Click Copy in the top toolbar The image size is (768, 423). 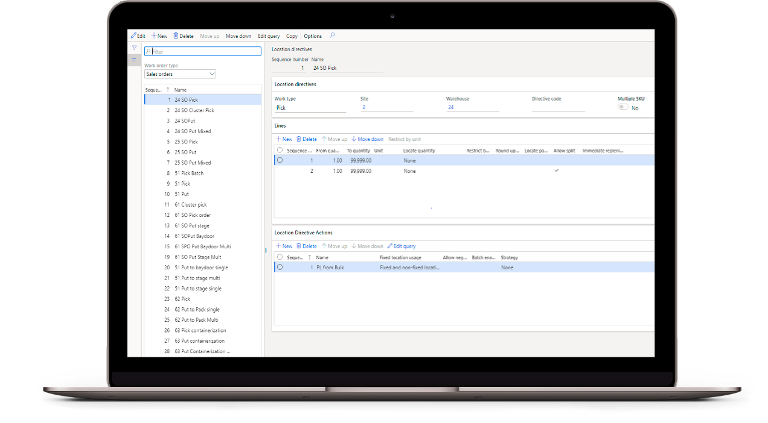pos(292,36)
